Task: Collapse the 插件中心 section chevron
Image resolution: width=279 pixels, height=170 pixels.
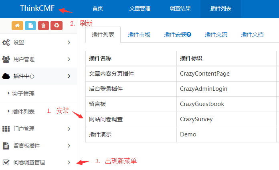Action: [x=69, y=76]
